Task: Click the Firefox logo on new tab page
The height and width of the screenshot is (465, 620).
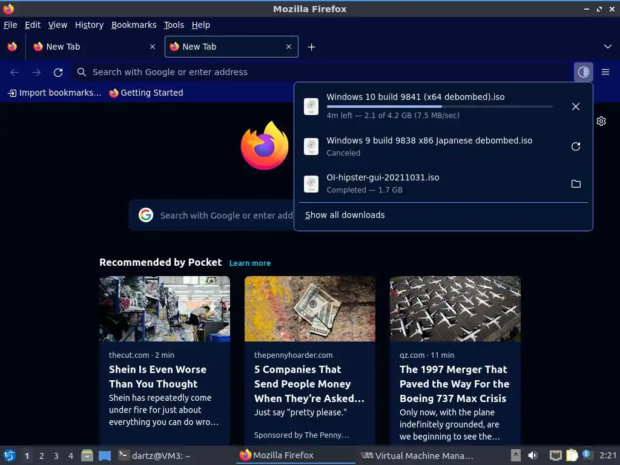Action: coord(265,145)
